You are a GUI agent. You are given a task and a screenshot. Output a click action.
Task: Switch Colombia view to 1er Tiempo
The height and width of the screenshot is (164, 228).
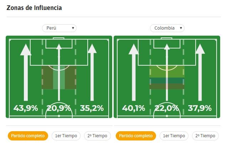point(174,136)
